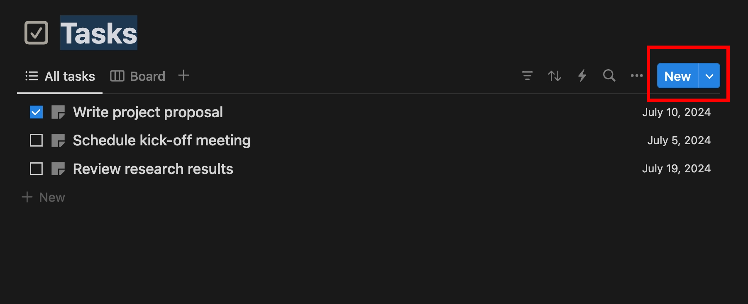Tick the Review research results checkbox

(x=37, y=169)
